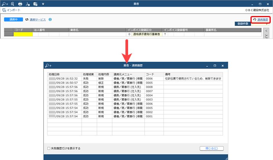This screenshot has width=273, height=160.
Task: Click the 失敗 result cell
Action: 89,78
